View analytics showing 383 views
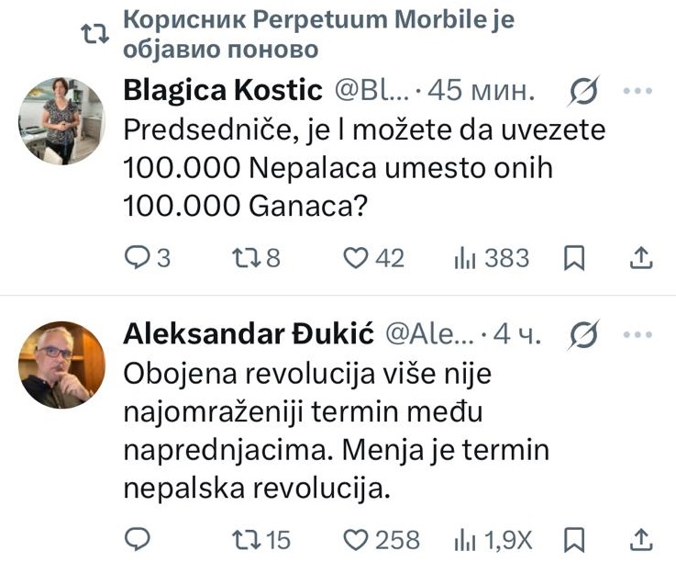 tap(491, 258)
